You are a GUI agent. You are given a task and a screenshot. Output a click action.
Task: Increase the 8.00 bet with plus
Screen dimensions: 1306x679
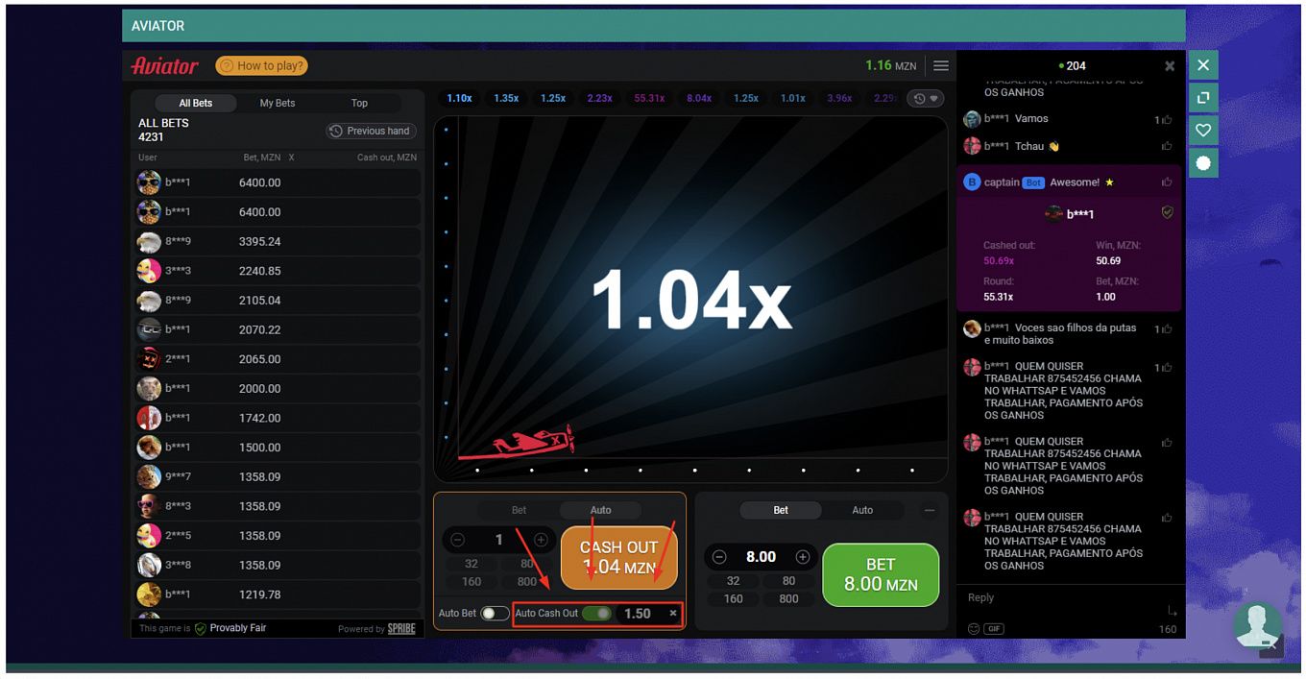(803, 557)
